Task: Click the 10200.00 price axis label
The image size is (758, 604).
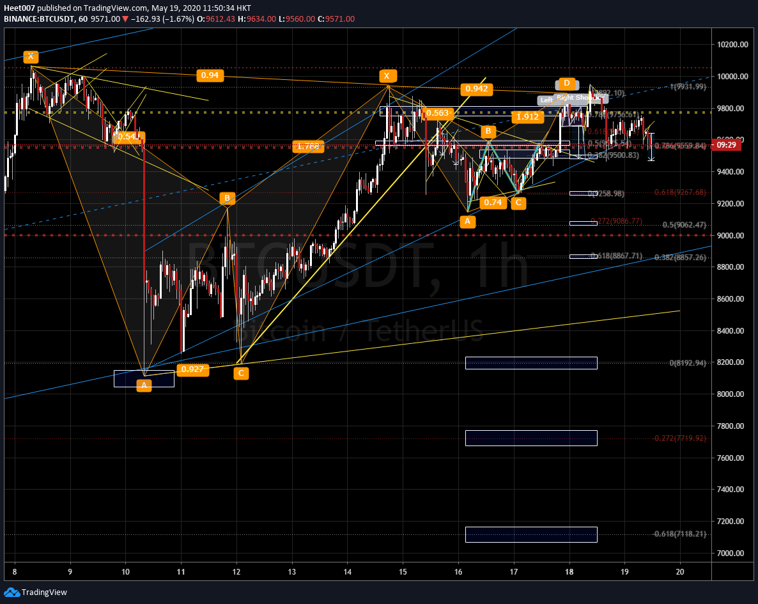Action: (733, 45)
